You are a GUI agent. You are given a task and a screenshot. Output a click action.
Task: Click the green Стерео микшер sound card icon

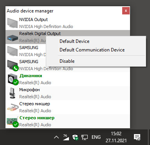point(12,122)
